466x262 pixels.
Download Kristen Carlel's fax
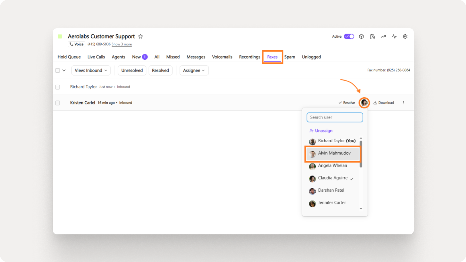click(383, 102)
